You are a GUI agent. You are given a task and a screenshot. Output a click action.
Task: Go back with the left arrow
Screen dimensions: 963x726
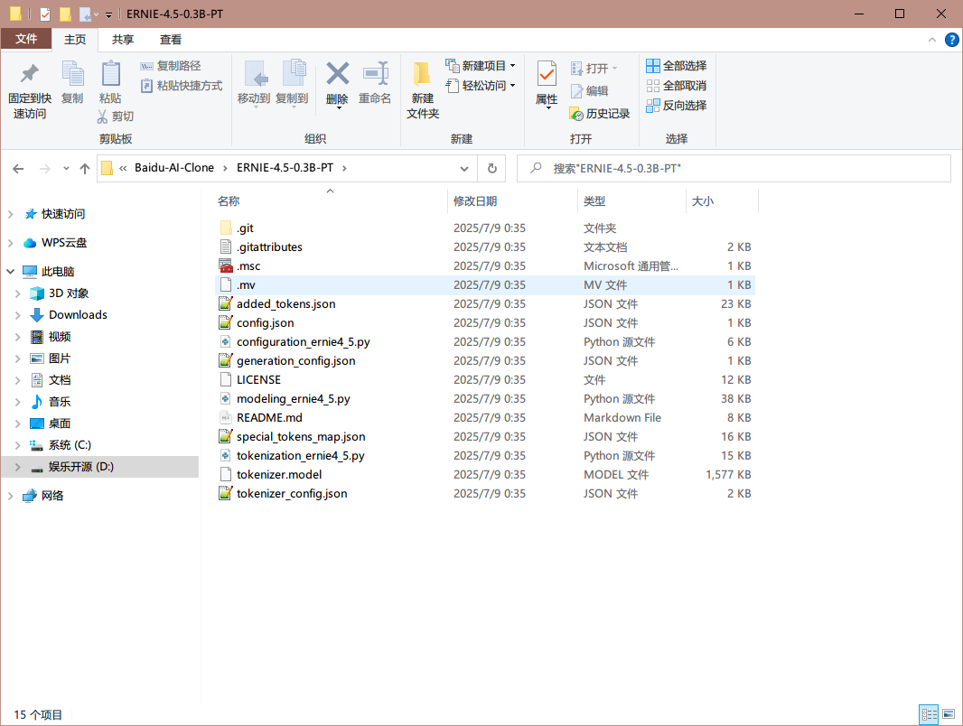click(x=18, y=168)
